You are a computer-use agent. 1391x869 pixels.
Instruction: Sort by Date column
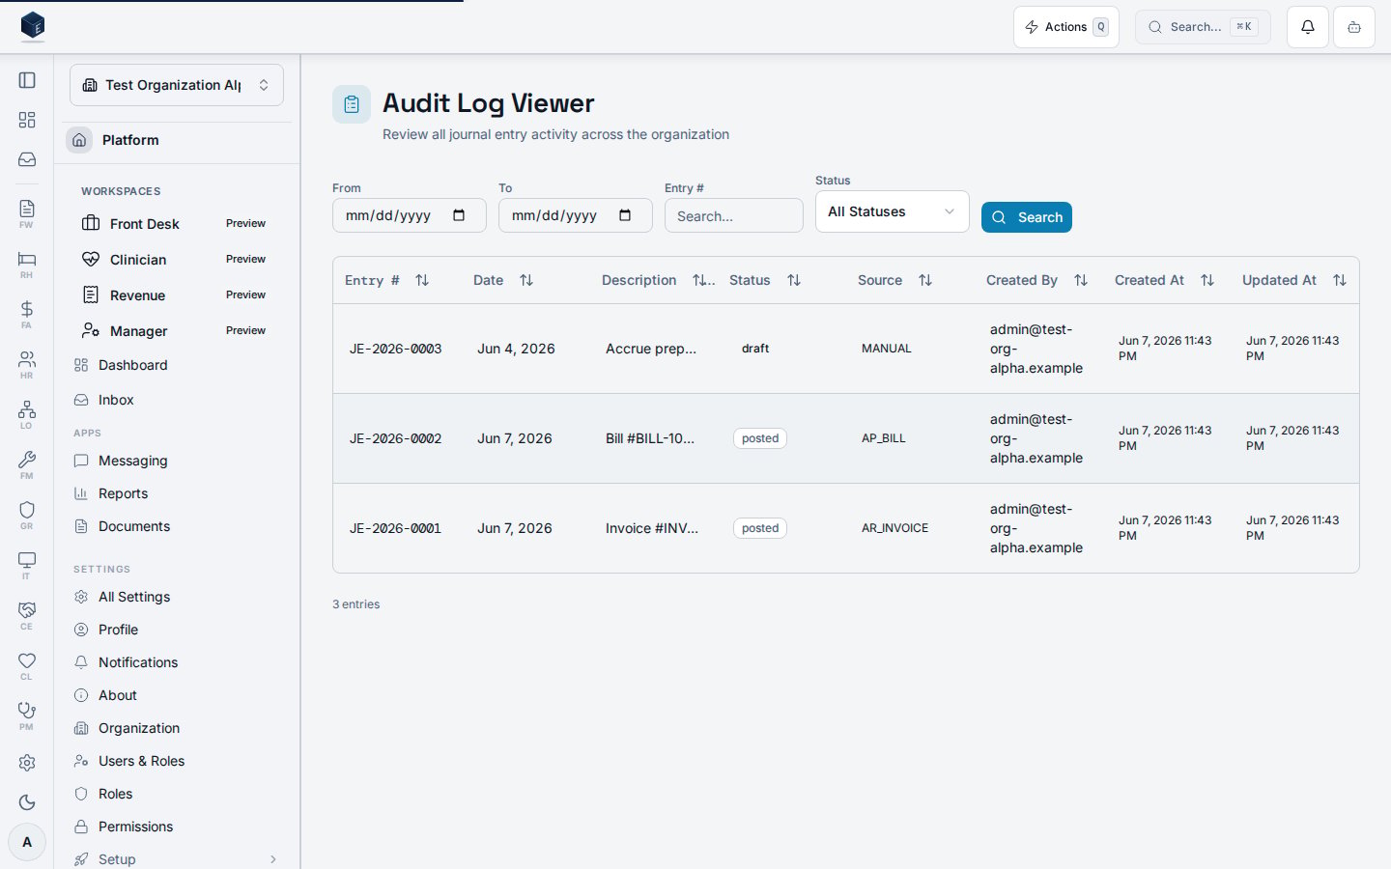[x=526, y=280]
